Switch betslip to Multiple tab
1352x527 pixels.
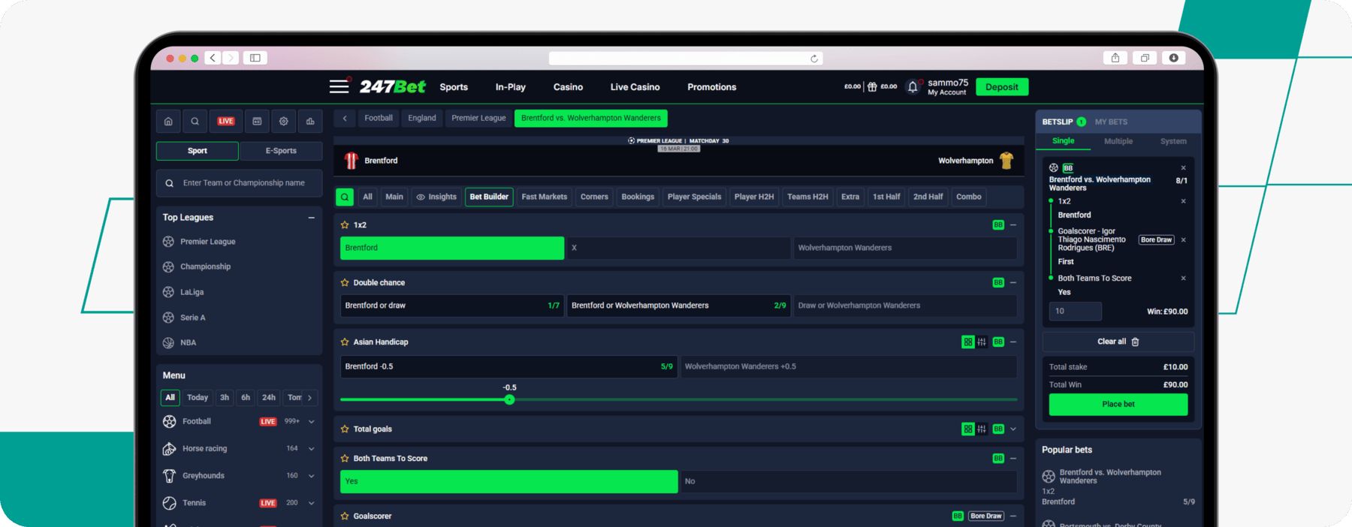[1118, 141]
